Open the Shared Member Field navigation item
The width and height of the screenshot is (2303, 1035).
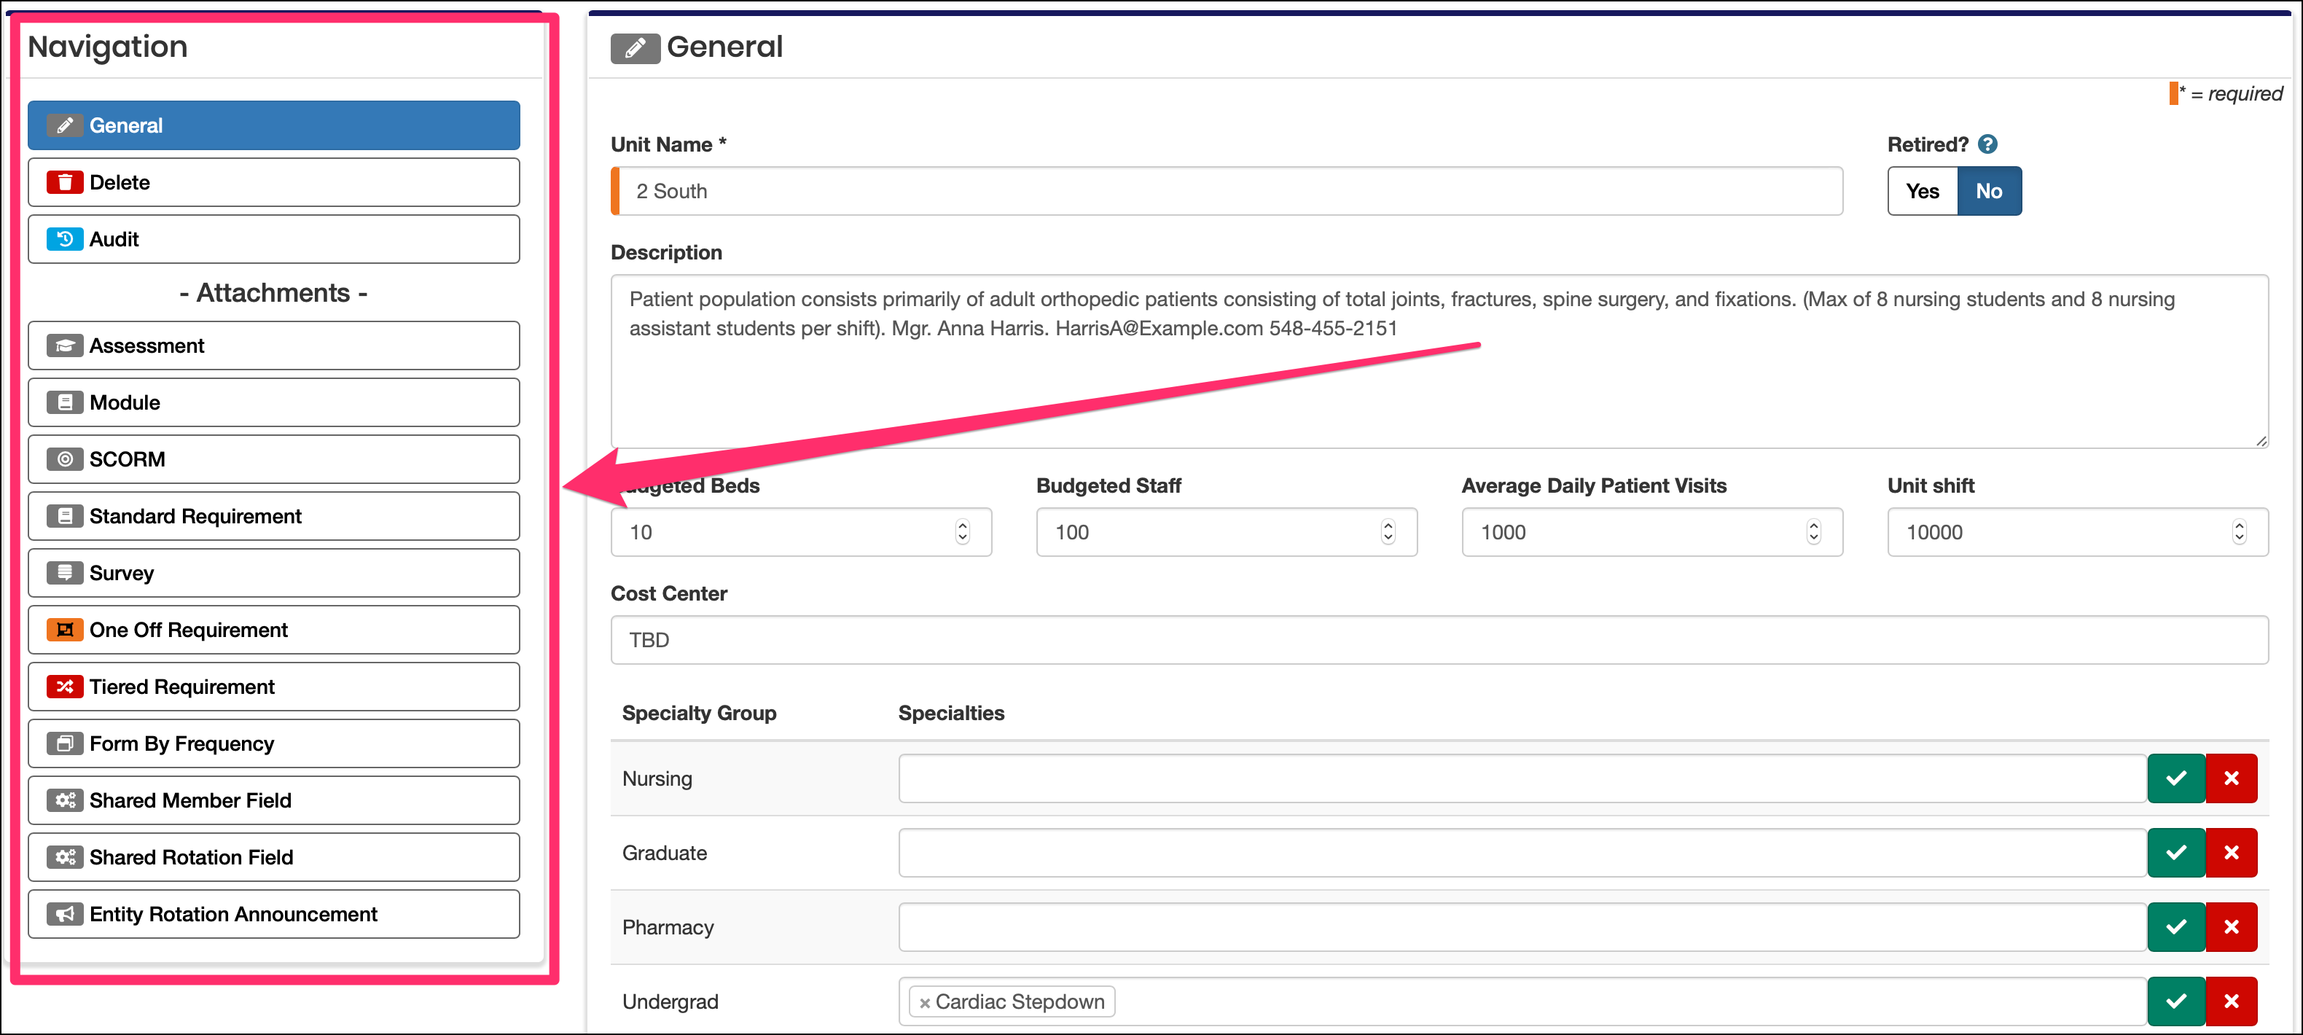(273, 801)
